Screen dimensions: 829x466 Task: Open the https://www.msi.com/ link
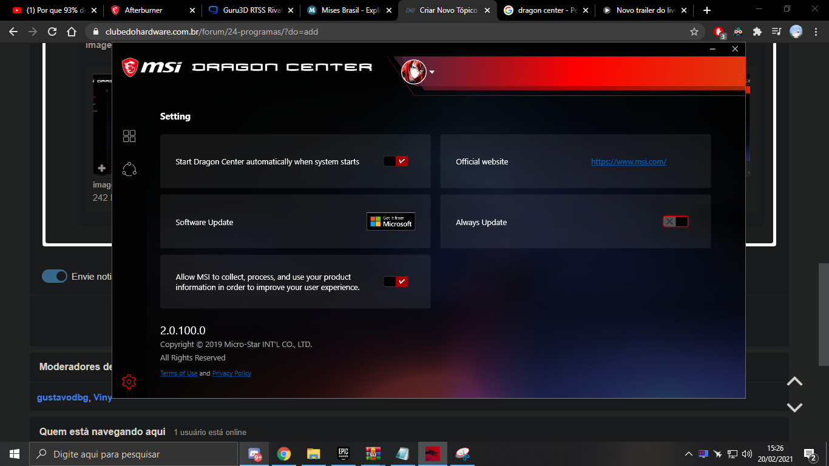629,161
